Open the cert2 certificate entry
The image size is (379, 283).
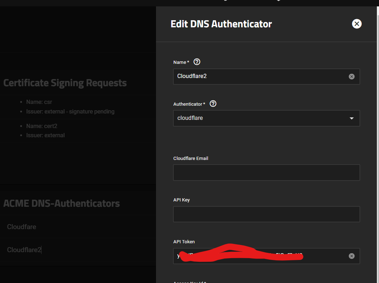[42, 126]
